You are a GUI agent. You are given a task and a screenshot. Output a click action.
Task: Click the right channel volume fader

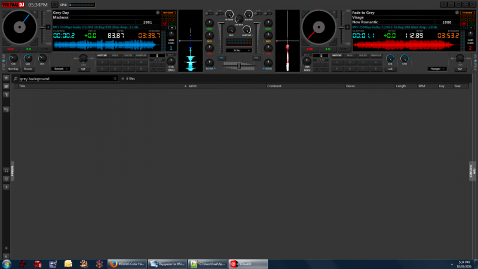(256, 23)
